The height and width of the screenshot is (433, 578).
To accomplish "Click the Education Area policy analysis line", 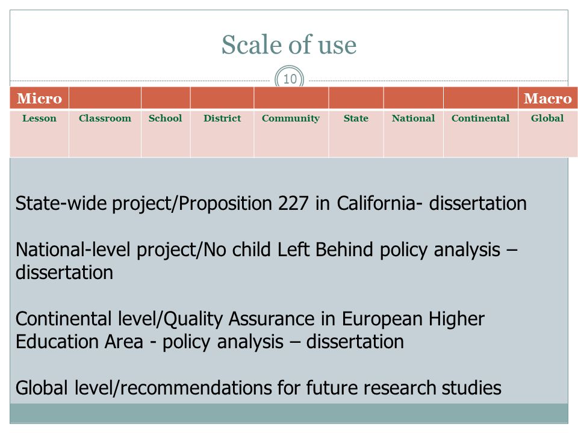I will (x=210, y=342).
